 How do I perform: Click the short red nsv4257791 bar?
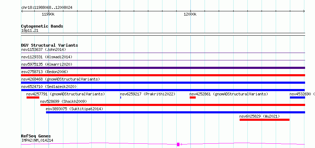coord(33,97)
